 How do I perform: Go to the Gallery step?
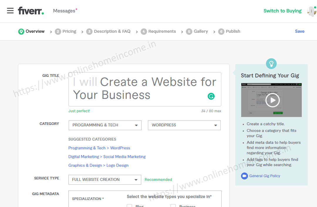201,31
